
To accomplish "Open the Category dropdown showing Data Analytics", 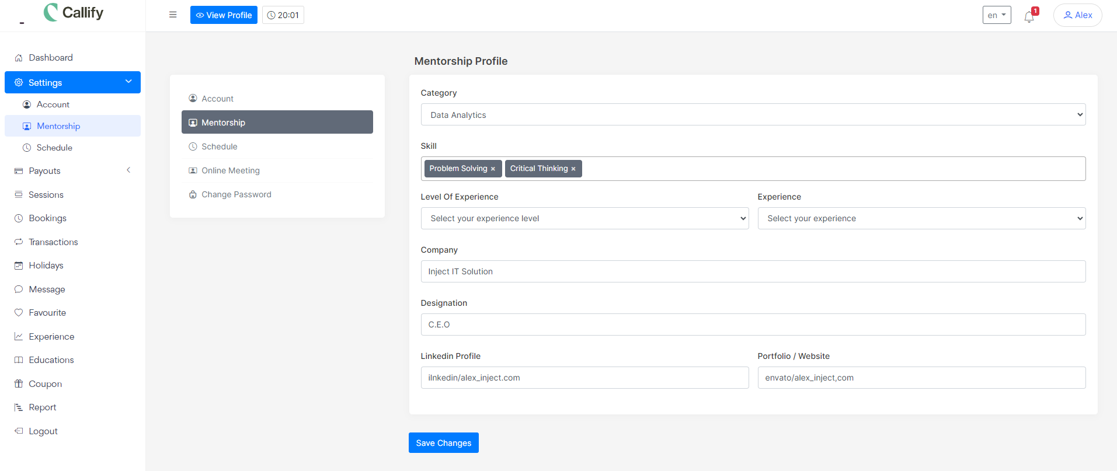I will [753, 115].
